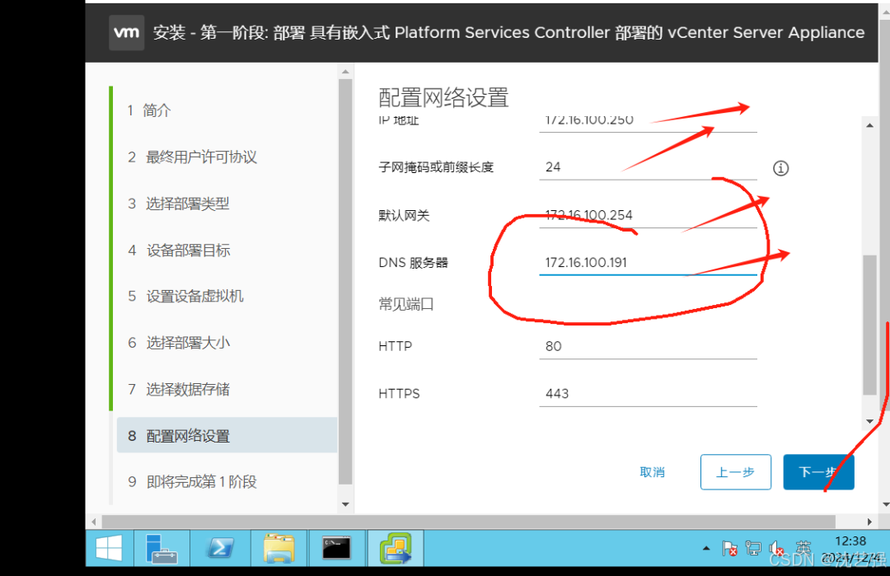Click horizontal scrollbar left arrow
This screenshot has width=890, height=576.
tap(94, 522)
